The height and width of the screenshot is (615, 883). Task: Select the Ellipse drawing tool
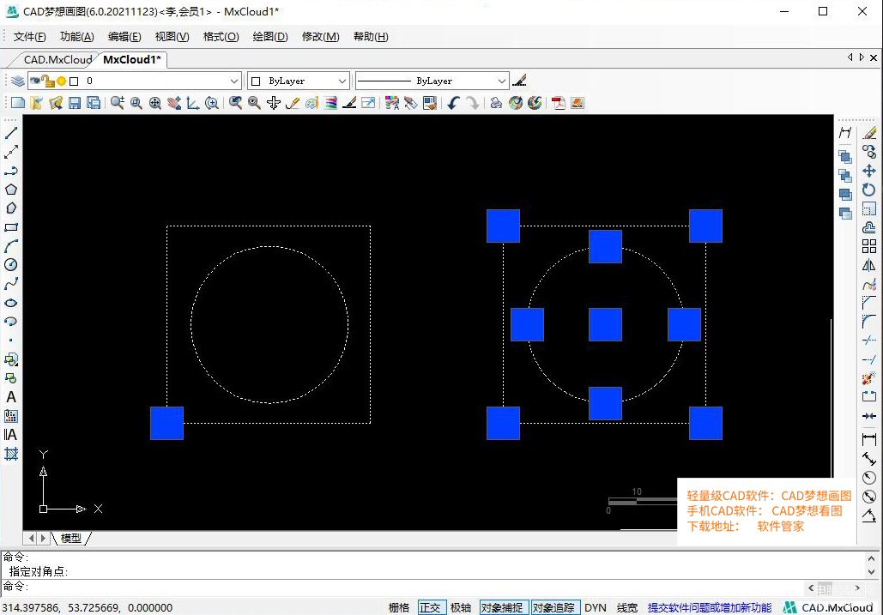10,303
